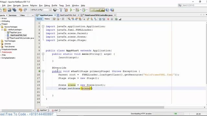Screen dimensions: 207x116
Task: Toggle Bookmark on current line
Action: tap(95, 19)
